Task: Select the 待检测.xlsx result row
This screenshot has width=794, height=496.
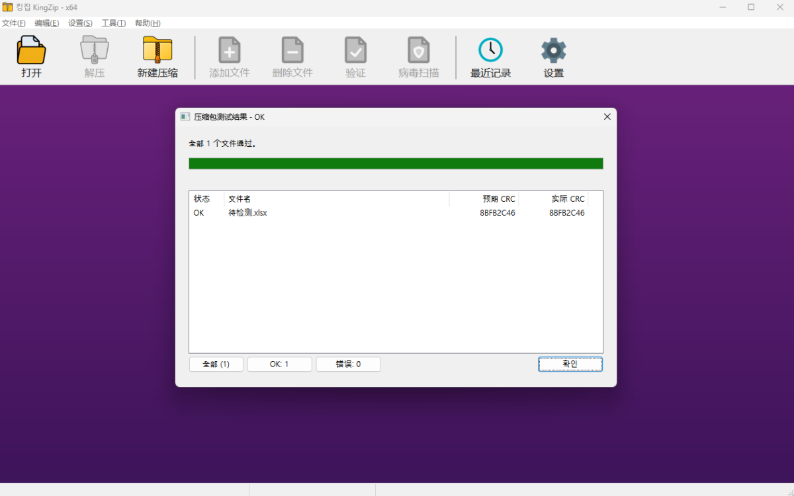Action: [x=396, y=213]
